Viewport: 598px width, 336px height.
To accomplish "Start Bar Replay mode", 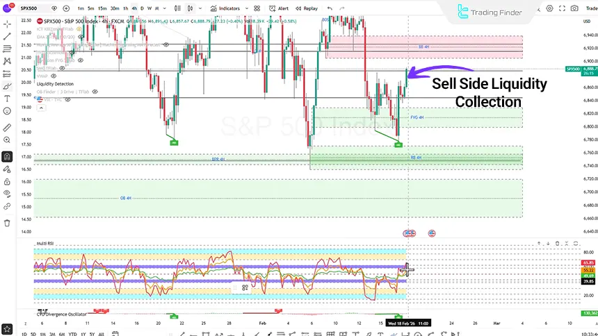I will click(307, 8).
